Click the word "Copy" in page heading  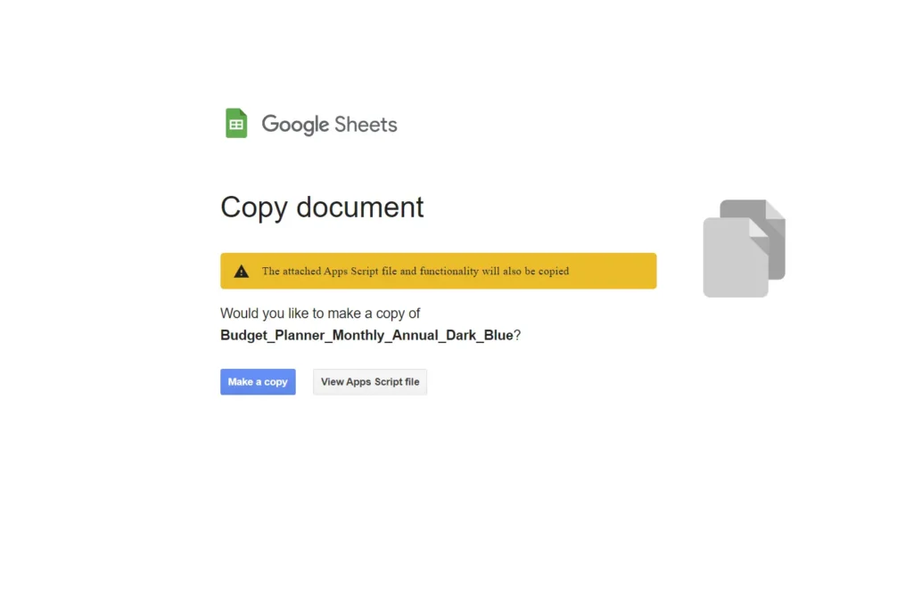(x=254, y=208)
